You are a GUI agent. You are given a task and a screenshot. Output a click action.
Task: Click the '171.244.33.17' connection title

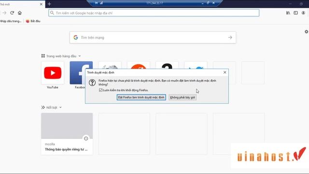[x=154, y=3]
